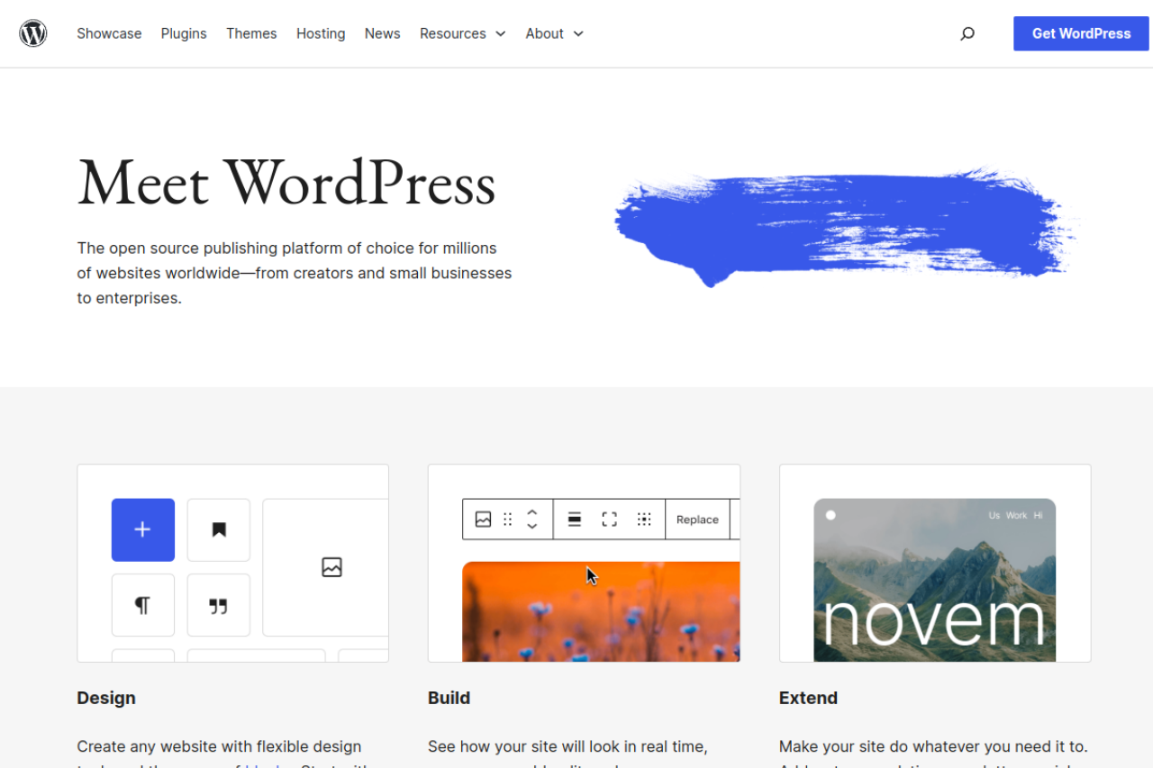Viewport: 1153px width, 768px height.
Task: Click the Replace toolbar button
Action: pyautogui.click(x=697, y=520)
